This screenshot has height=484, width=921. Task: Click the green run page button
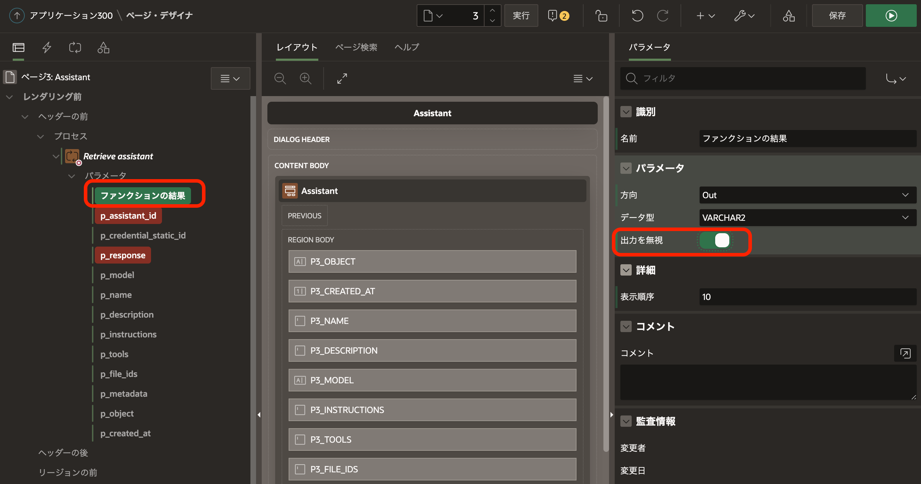pos(891,16)
